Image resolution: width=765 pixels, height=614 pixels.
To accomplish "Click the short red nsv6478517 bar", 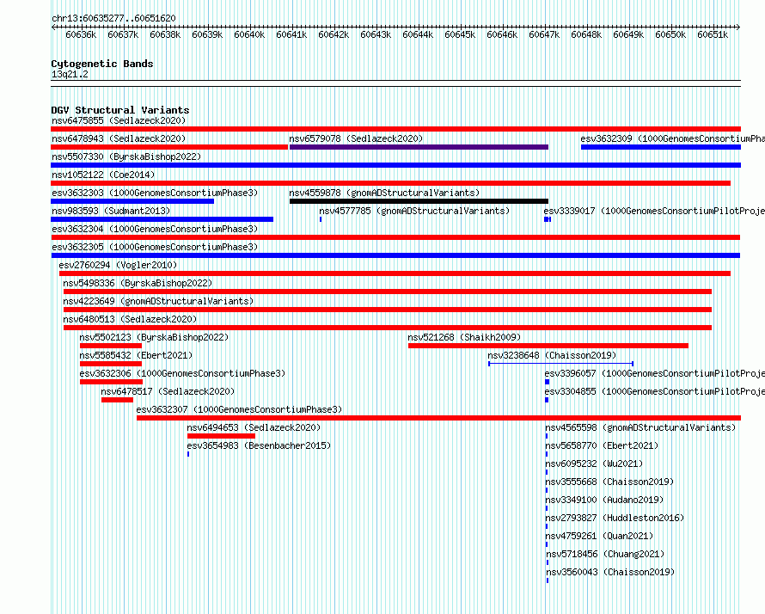I will [117, 400].
